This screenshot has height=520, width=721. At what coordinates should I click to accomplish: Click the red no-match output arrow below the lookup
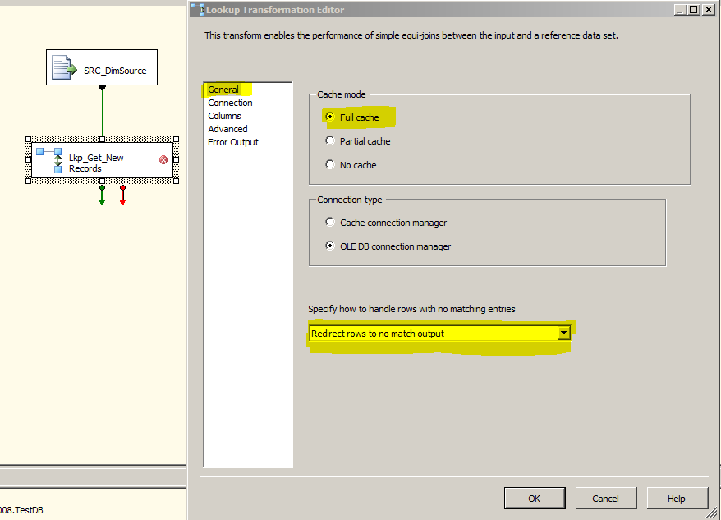point(122,196)
